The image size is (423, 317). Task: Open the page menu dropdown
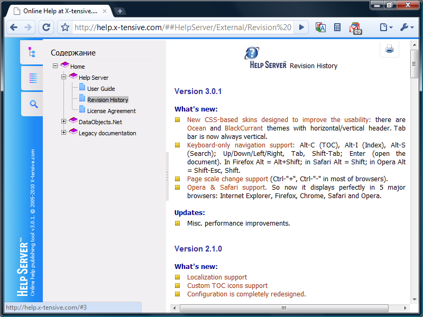pos(386,27)
